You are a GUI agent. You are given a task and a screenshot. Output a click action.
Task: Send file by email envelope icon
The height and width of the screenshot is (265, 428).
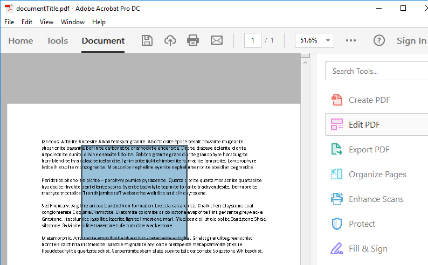[x=216, y=40]
